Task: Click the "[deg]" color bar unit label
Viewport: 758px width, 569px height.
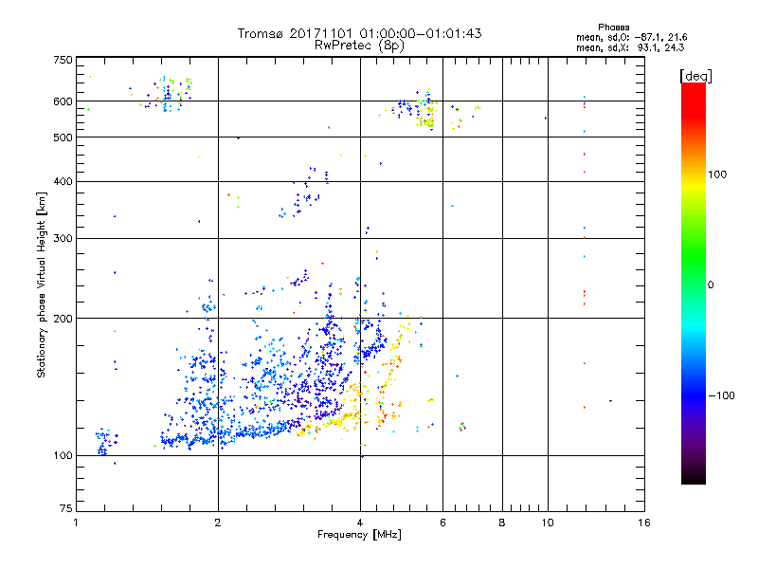Action: pos(695,76)
